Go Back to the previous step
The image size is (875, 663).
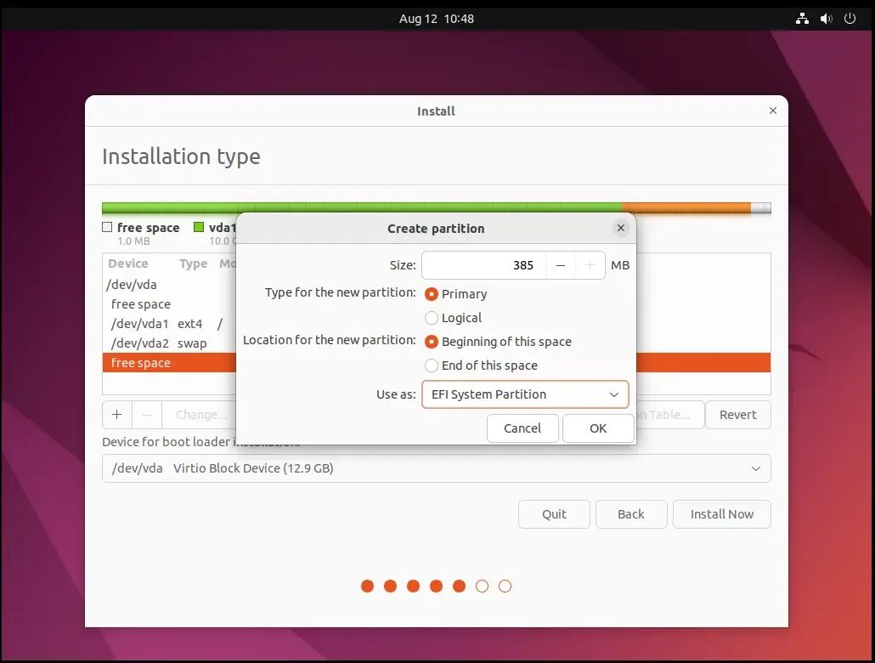[631, 514]
